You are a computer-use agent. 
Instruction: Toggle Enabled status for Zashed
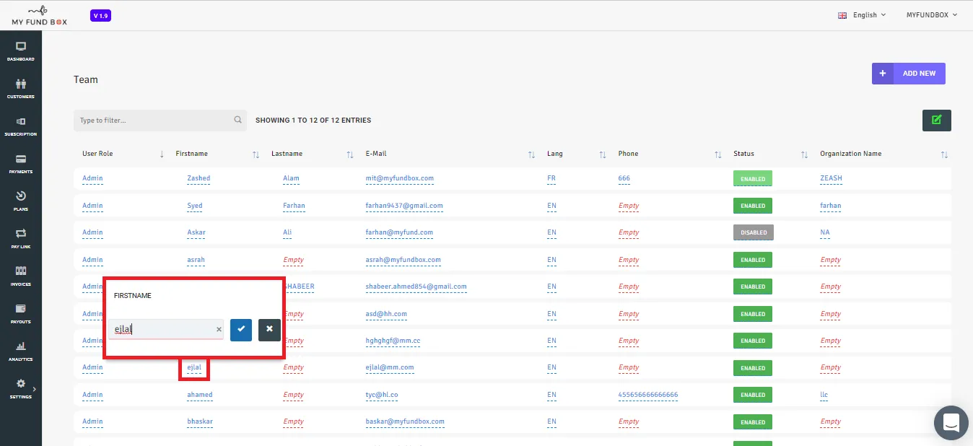click(x=753, y=178)
